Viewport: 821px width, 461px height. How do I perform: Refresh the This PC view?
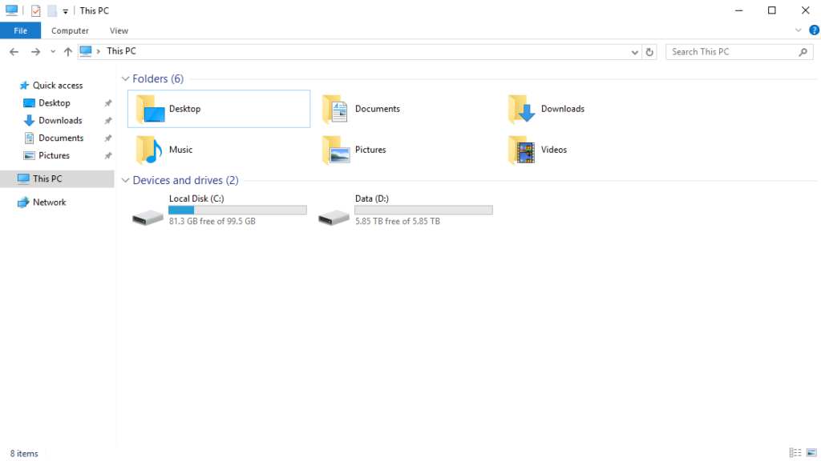tap(649, 52)
